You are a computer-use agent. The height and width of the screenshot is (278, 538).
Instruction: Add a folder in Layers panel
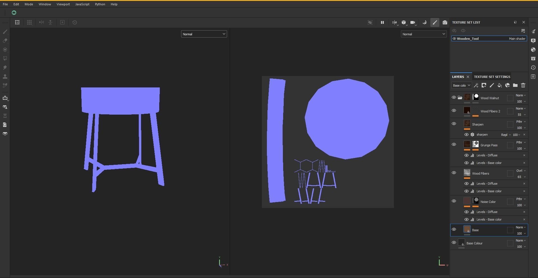click(515, 85)
